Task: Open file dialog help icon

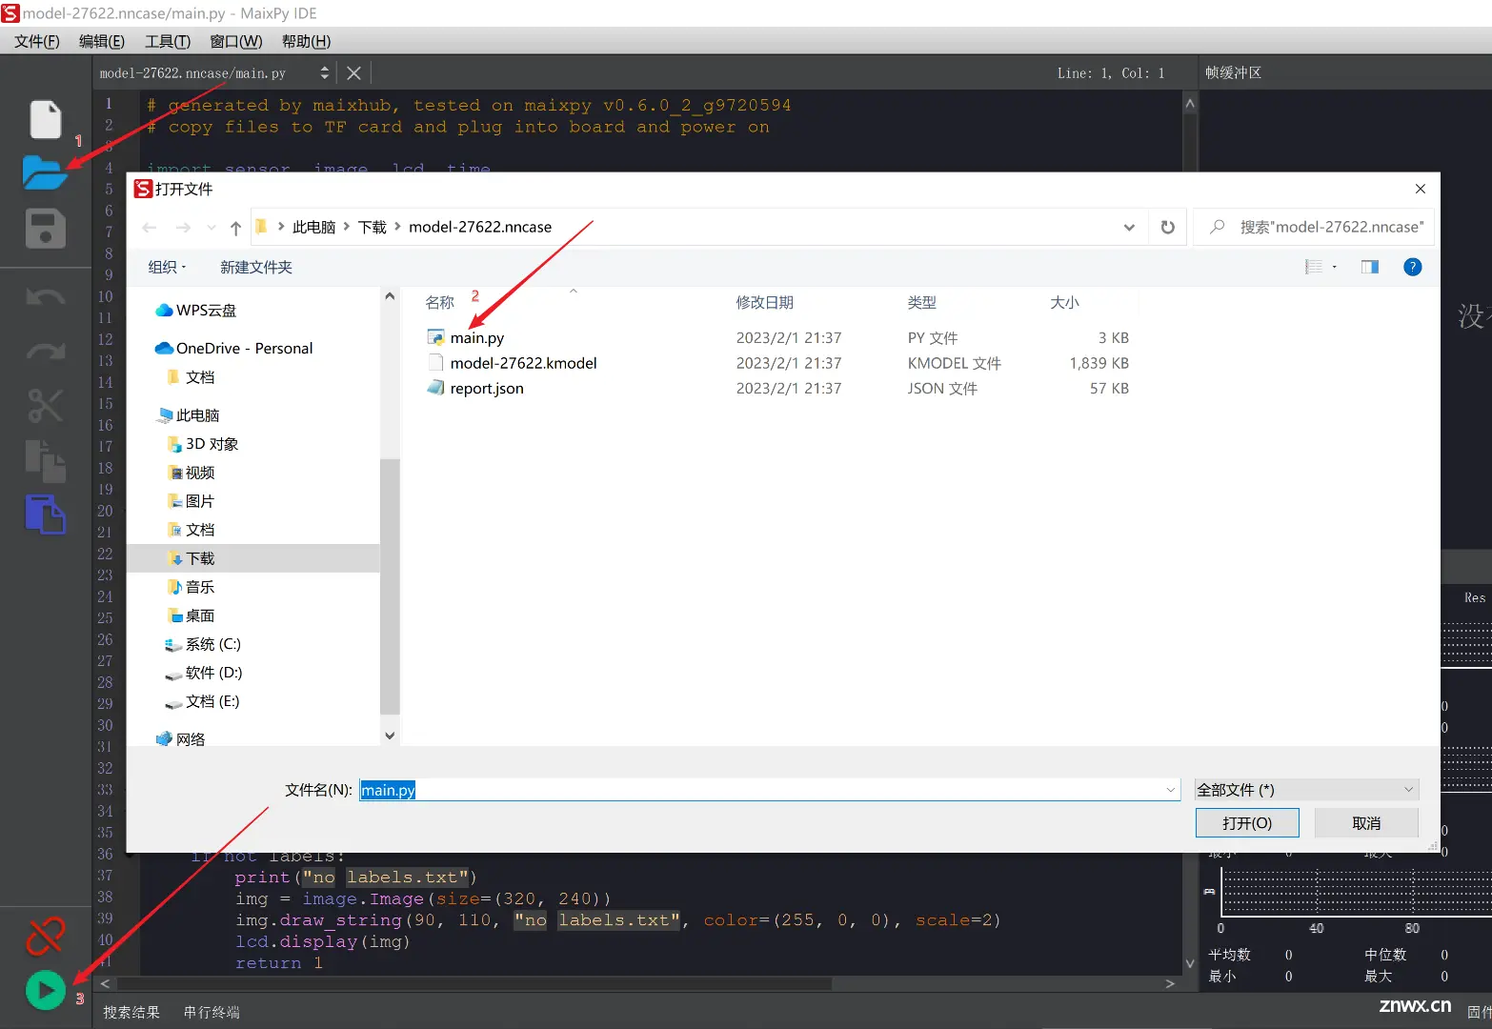Action: 1413,267
